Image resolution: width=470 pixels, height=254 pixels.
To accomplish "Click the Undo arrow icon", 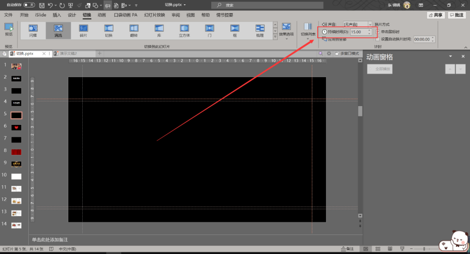I will 51,5.
